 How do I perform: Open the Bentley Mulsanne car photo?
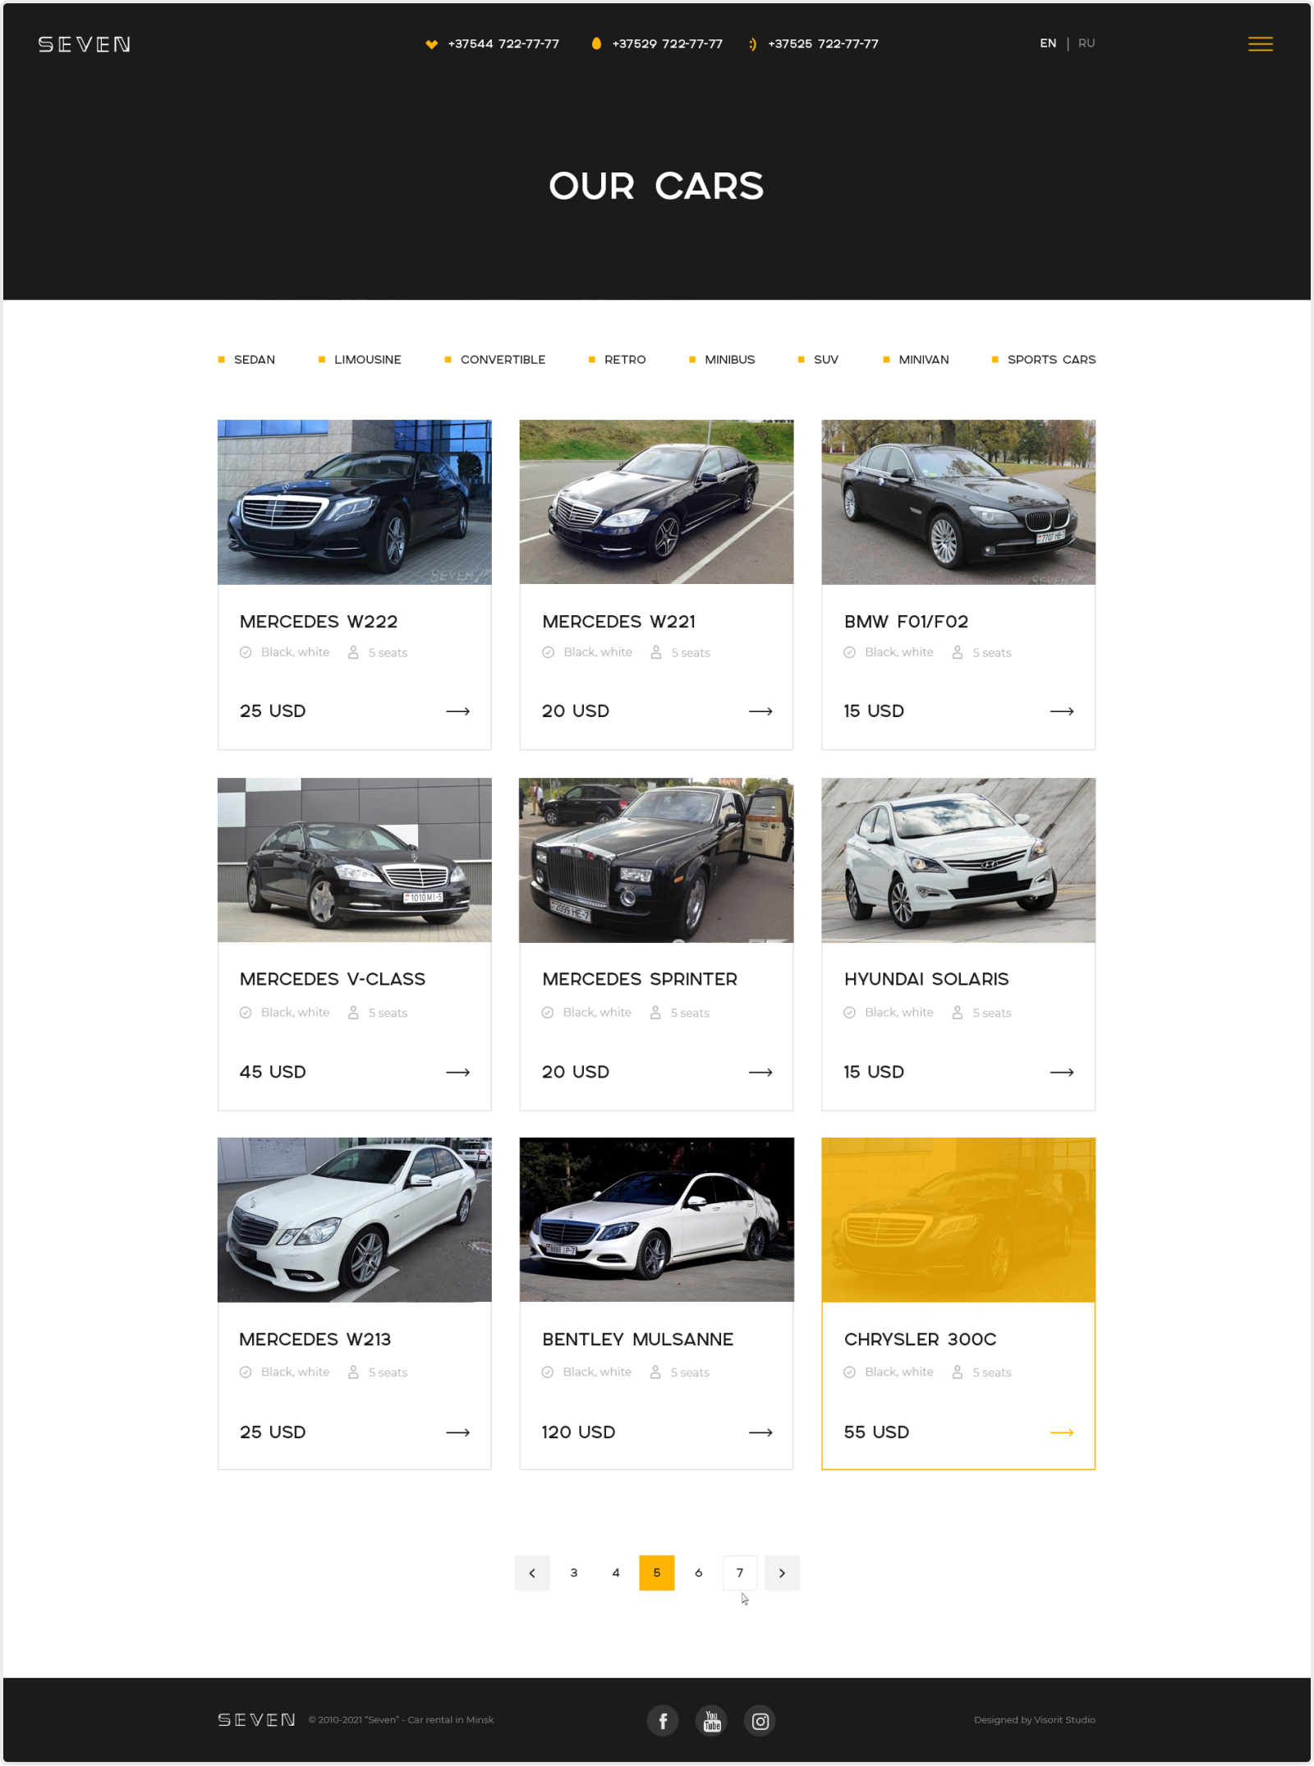(657, 1220)
